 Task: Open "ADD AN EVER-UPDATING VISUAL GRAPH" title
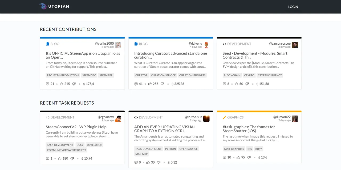pos(165,129)
